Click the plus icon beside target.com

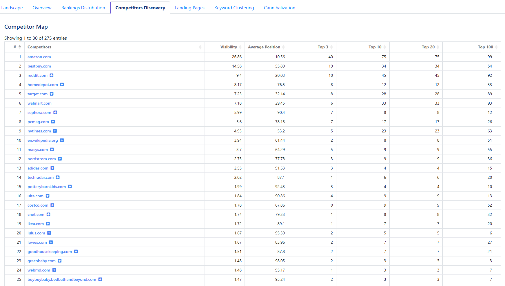click(x=52, y=94)
